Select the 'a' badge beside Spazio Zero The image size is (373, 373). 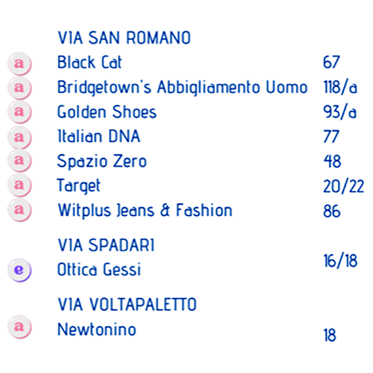[x=20, y=160]
